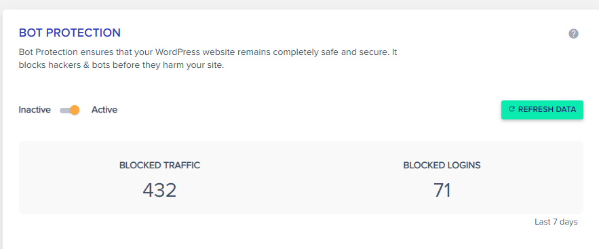Click the grey track of the toggle
Viewport: 599px width, 249px height.
(64, 110)
